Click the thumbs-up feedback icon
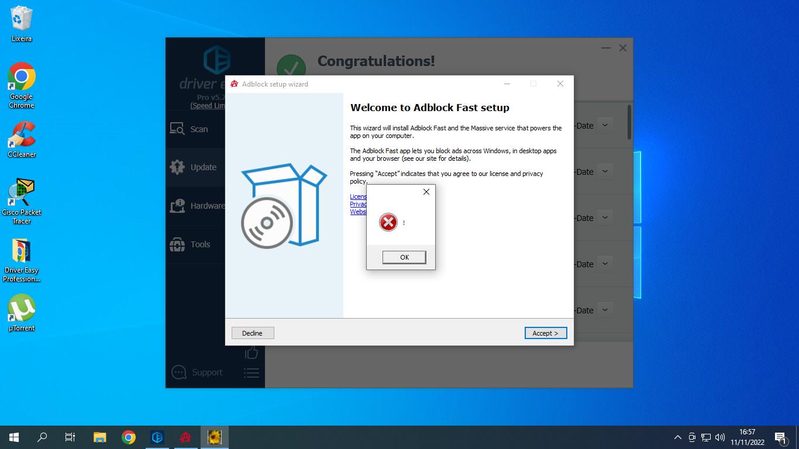 pos(252,352)
